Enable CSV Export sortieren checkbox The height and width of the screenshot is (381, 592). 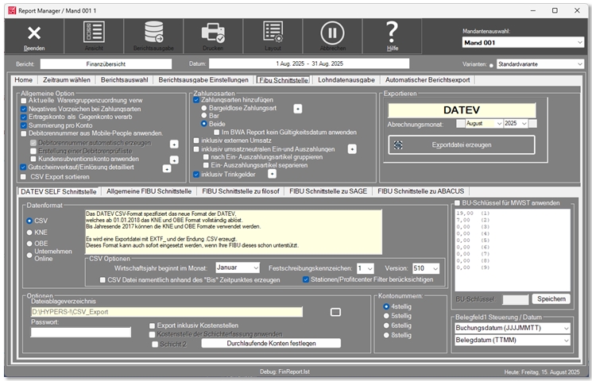(24, 178)
